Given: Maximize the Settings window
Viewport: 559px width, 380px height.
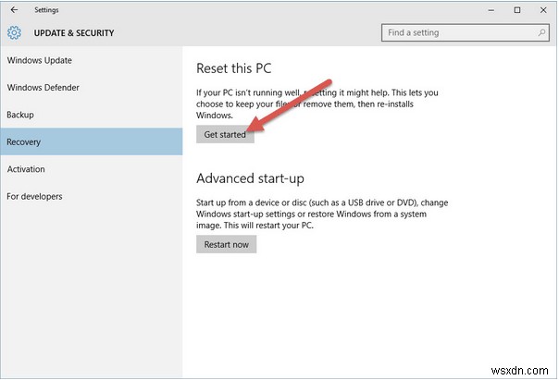Looking at the screenshot, I should [516, 10].
